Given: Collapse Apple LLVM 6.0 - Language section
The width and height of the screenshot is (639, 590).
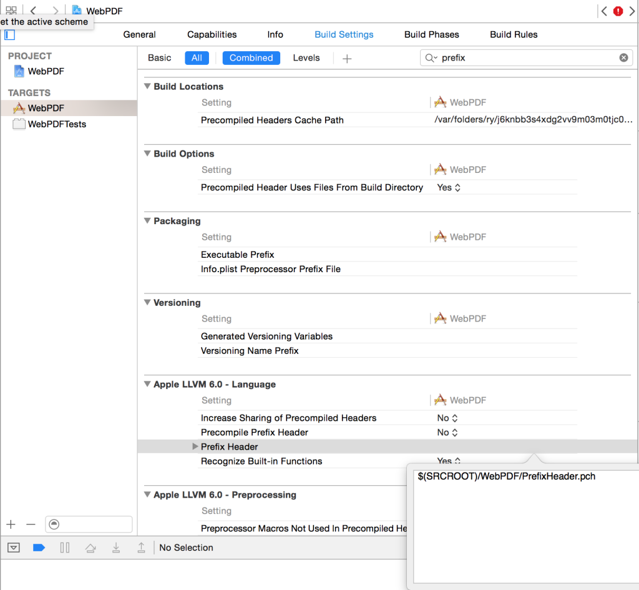Looking at the screenshot, I should click(147, 384).
